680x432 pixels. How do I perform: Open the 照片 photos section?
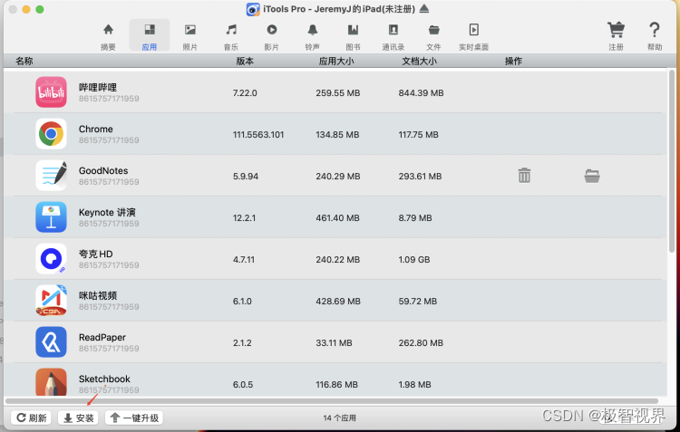click(x=190, y=36)
